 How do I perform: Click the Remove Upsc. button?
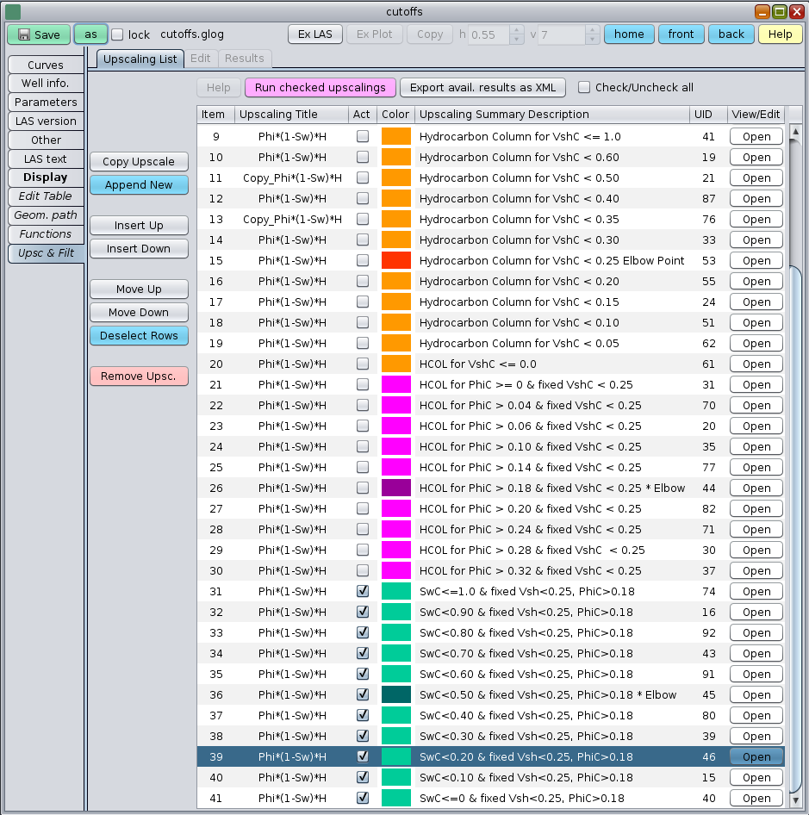[139, 376]
